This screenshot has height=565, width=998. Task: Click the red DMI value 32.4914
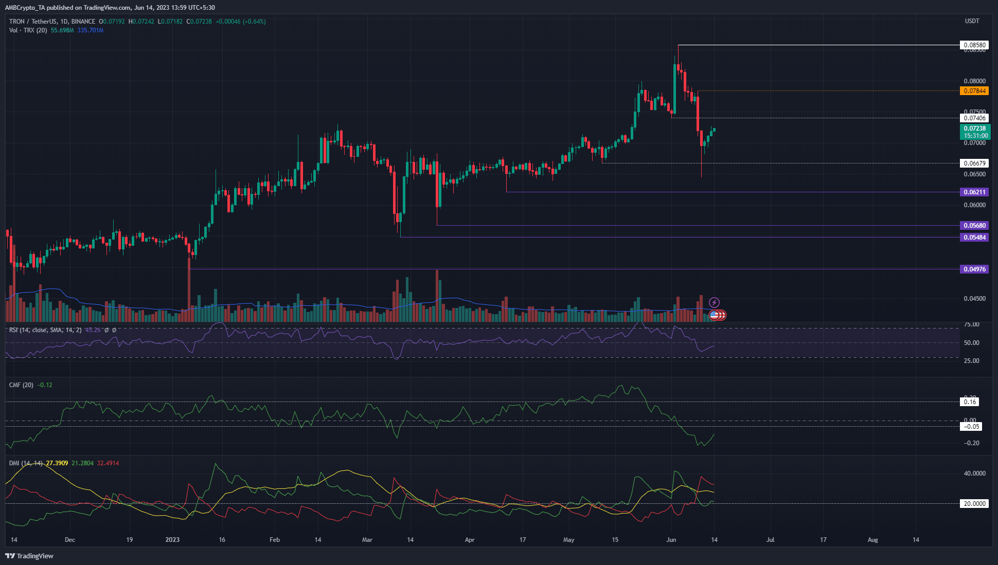108,463
